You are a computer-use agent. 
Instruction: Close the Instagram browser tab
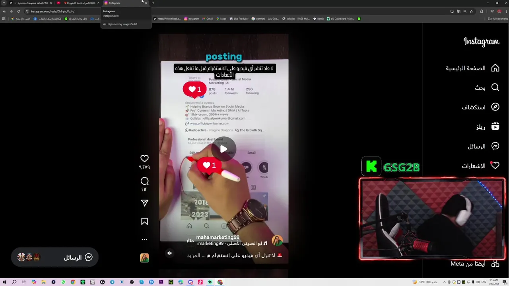pyautogui.click(x=146, y=3)
